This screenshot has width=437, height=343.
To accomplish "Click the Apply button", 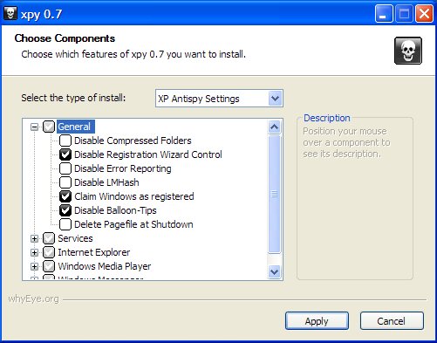I will 317,321.
